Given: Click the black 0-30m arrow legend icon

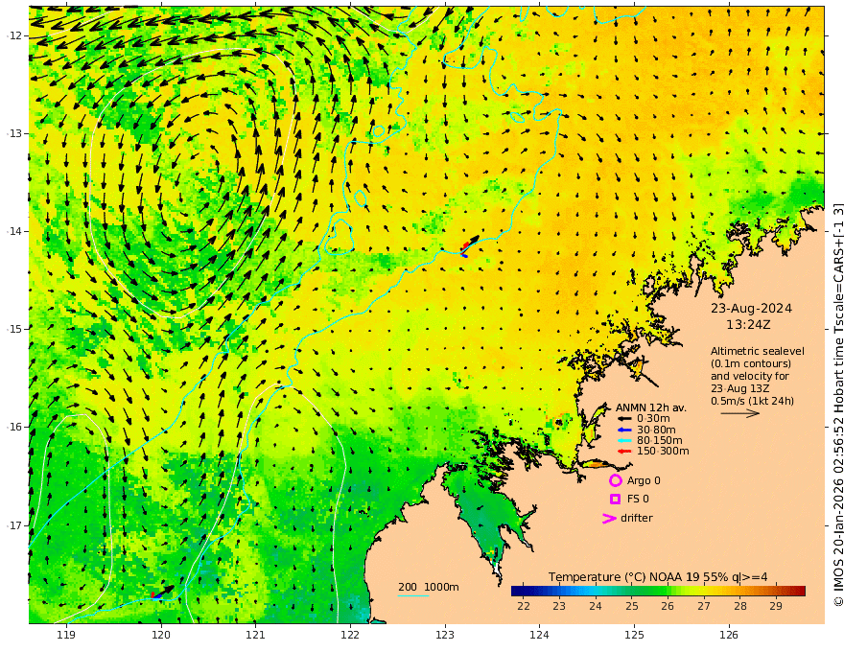Looking at the screenshot, I should pyautogui.click(x=624, y=419).
